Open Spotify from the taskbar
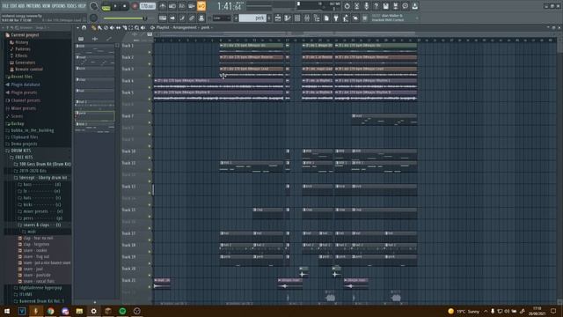 pos(122,311)
